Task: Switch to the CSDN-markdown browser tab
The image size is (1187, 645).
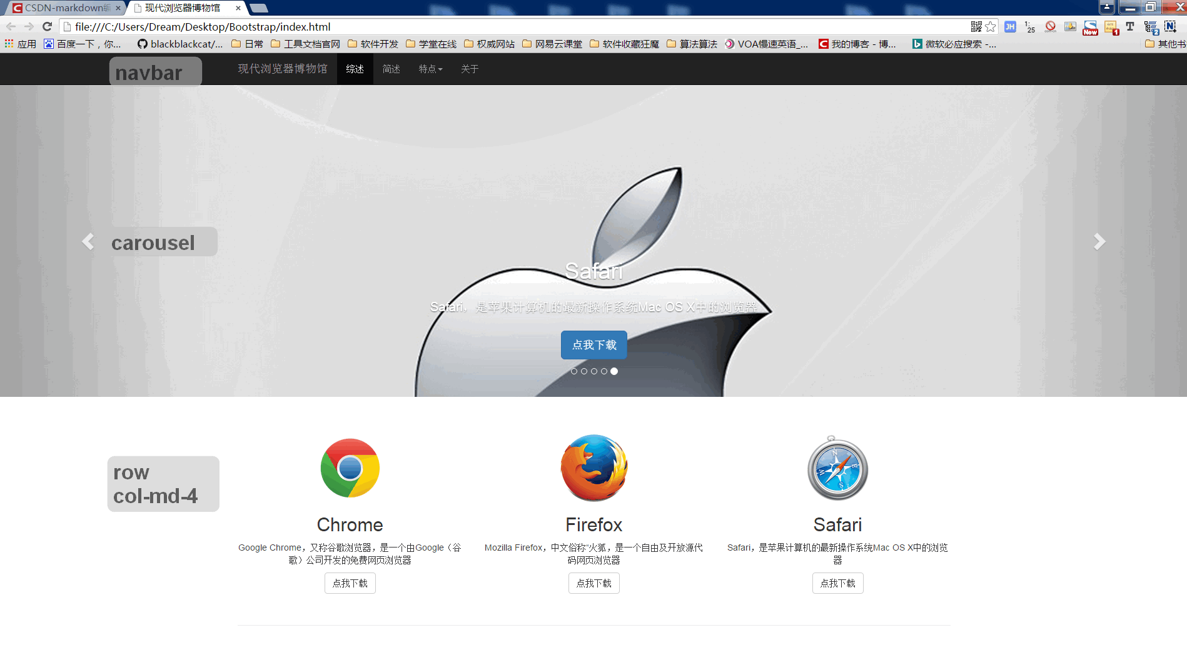Action: 66,8
